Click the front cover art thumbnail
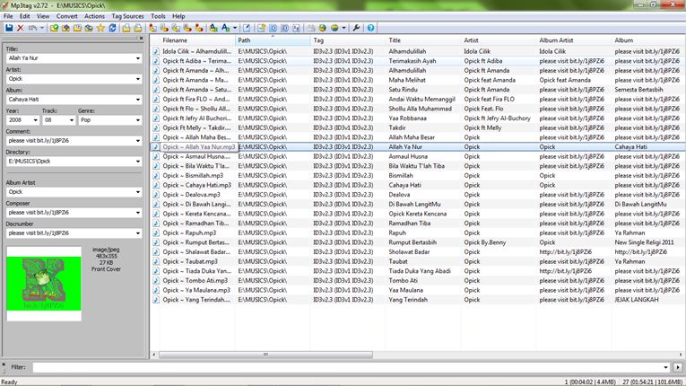 point(44,284)
